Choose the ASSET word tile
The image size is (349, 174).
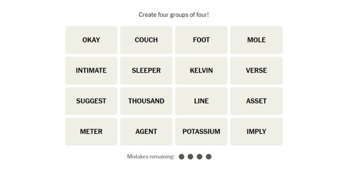pyautogui.click(x=256, y=101)
